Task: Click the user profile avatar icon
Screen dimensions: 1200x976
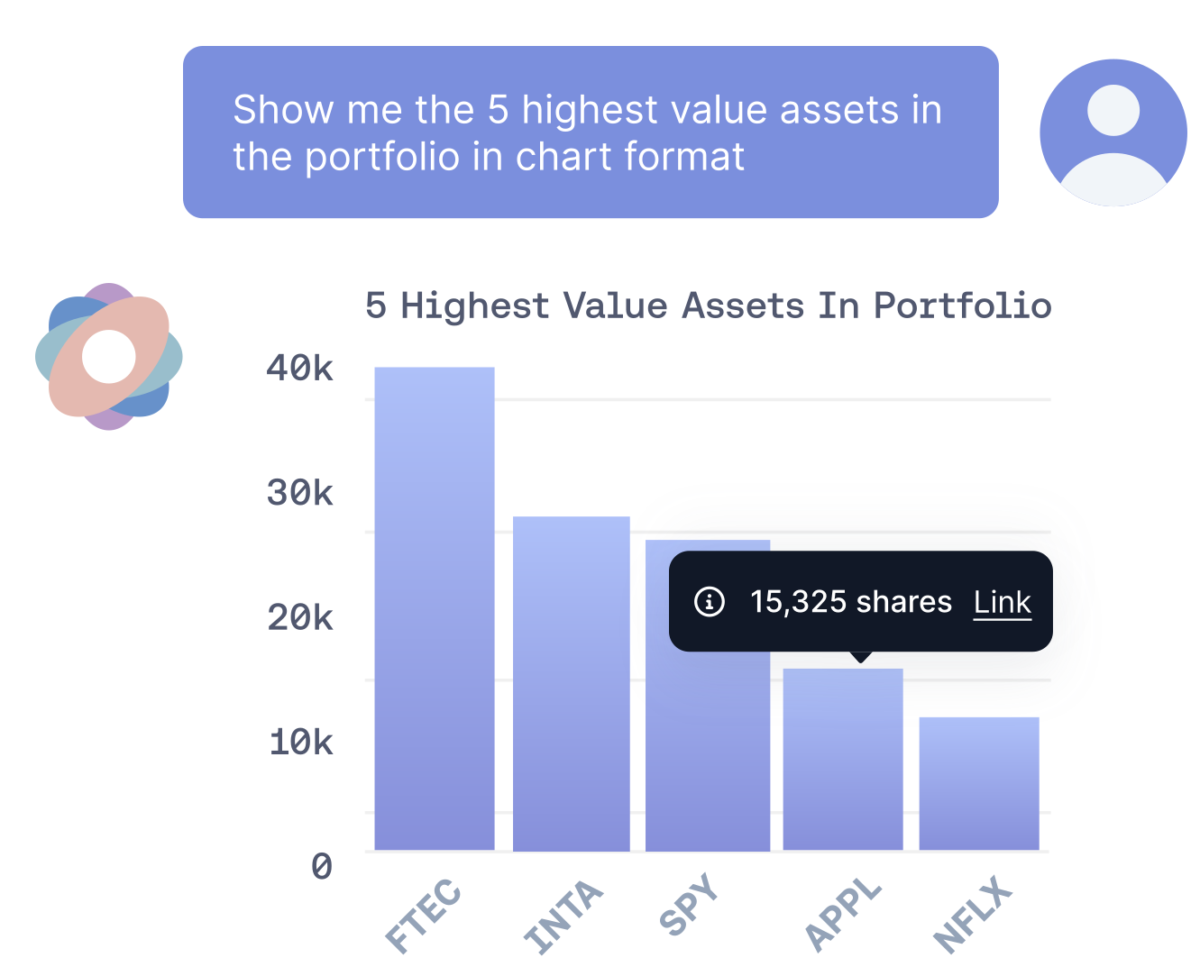Action: point(1113,132)
